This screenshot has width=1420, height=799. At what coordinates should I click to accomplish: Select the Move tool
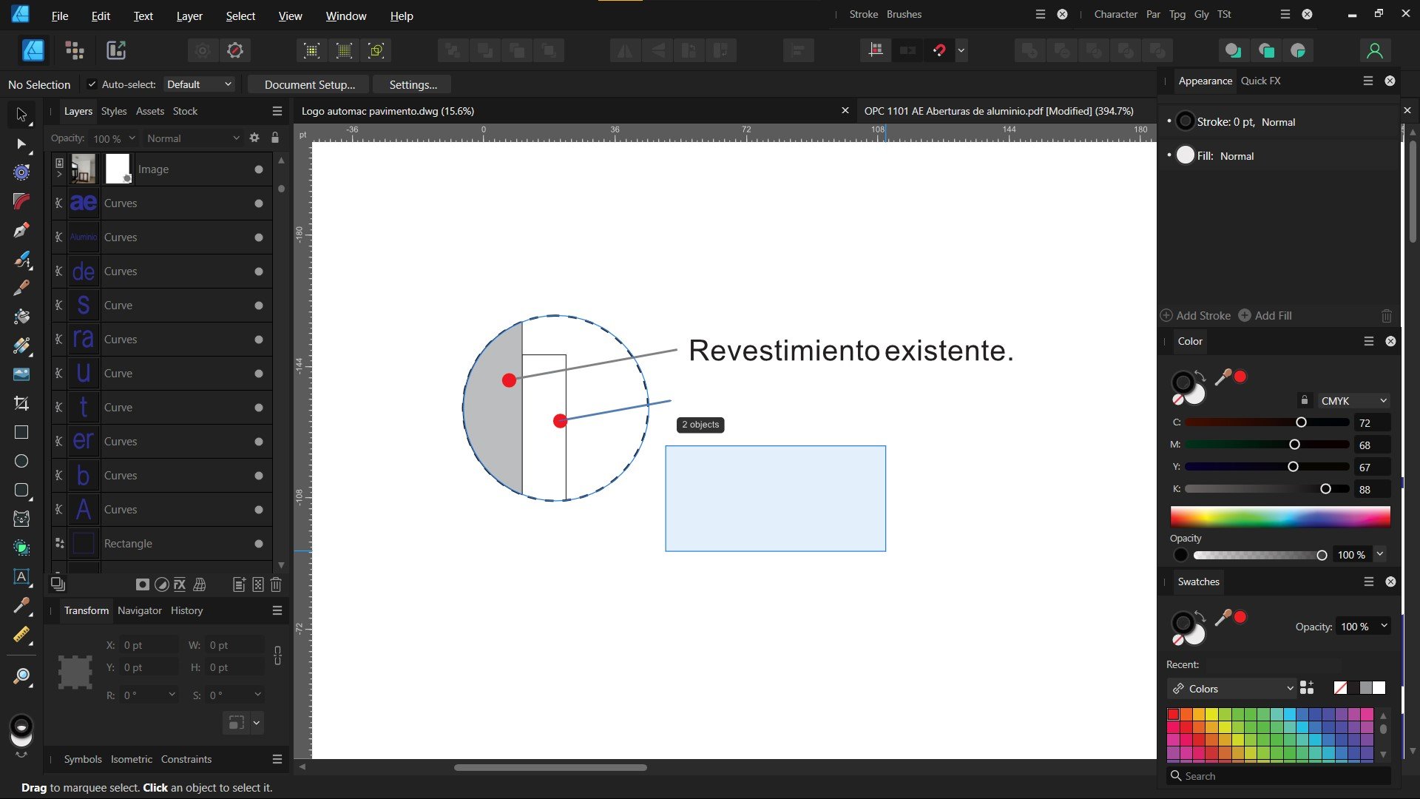(21, 115)
